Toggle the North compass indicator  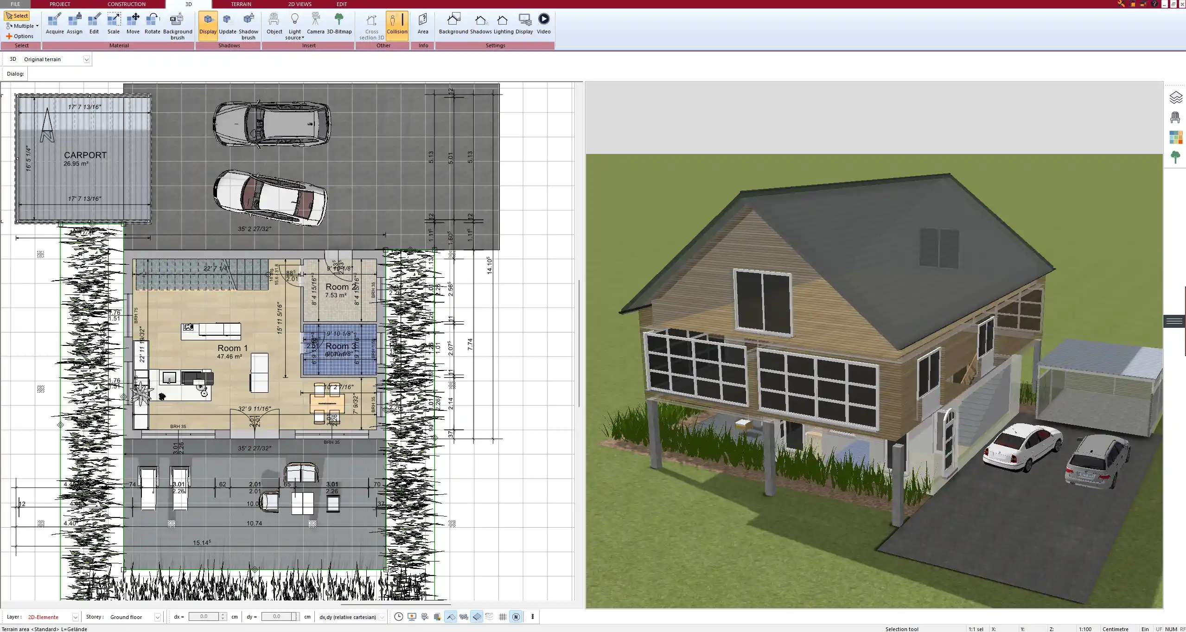(516, 617)
